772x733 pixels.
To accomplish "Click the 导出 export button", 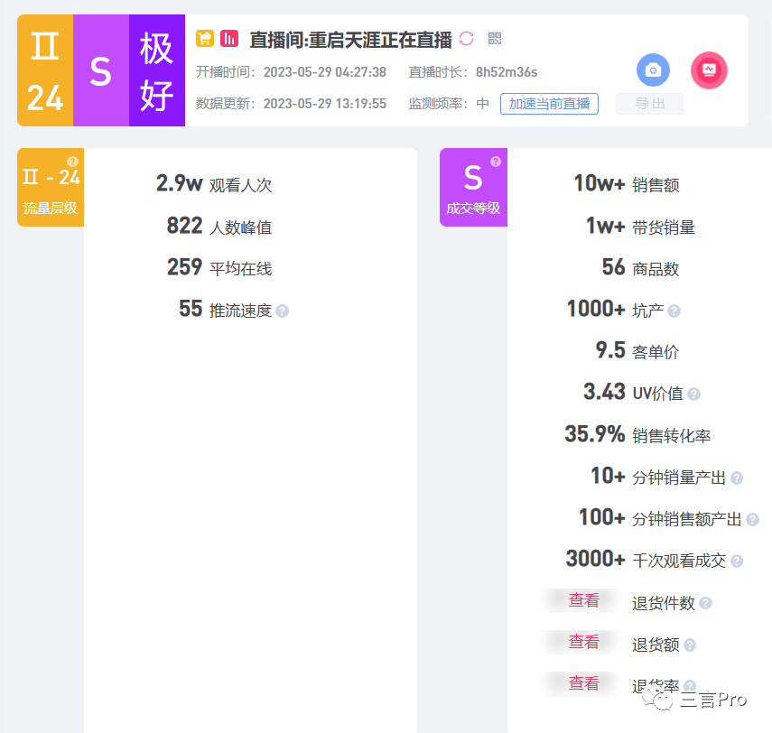I will (650, 104).
